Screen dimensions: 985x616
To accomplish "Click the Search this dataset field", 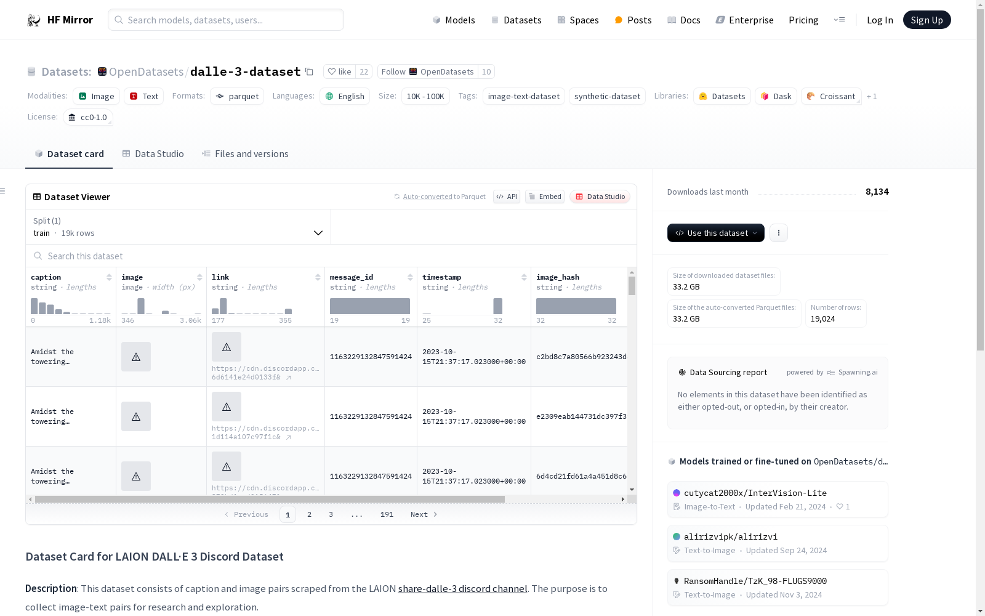I will (x=331, y=256).
